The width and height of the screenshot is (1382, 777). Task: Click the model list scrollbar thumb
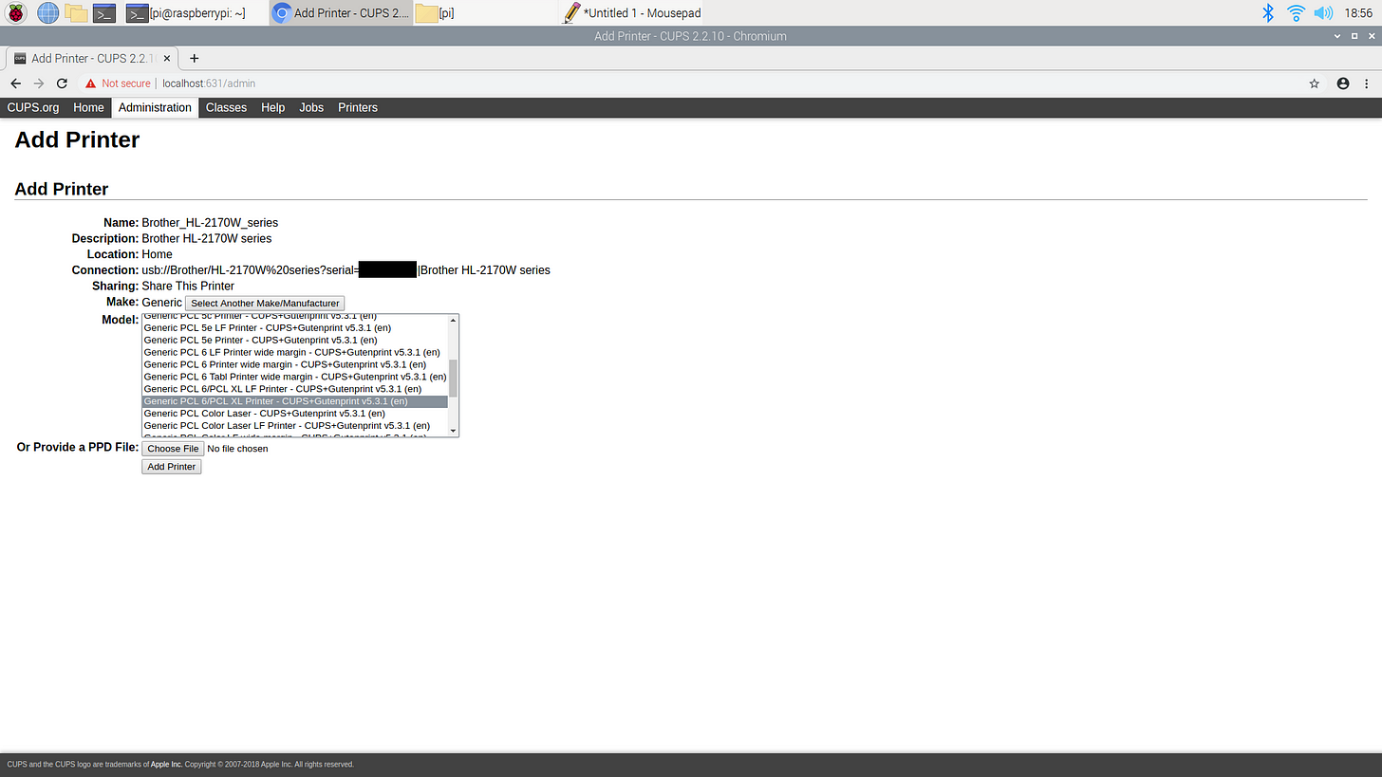coord(454,378)
